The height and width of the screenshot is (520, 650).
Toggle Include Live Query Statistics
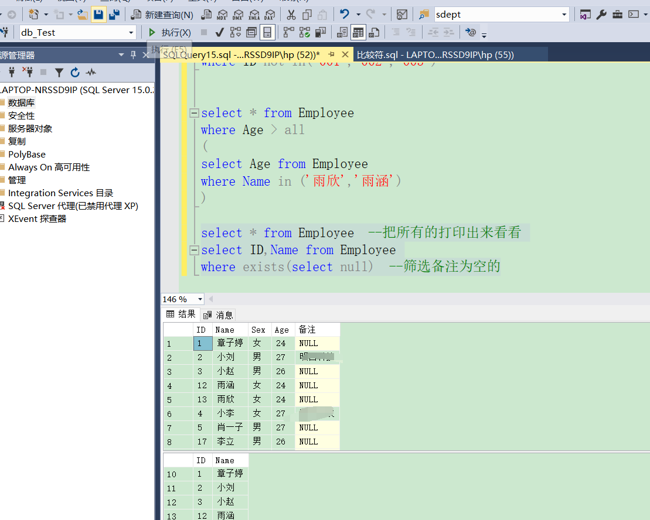click(x=304, y=32)
